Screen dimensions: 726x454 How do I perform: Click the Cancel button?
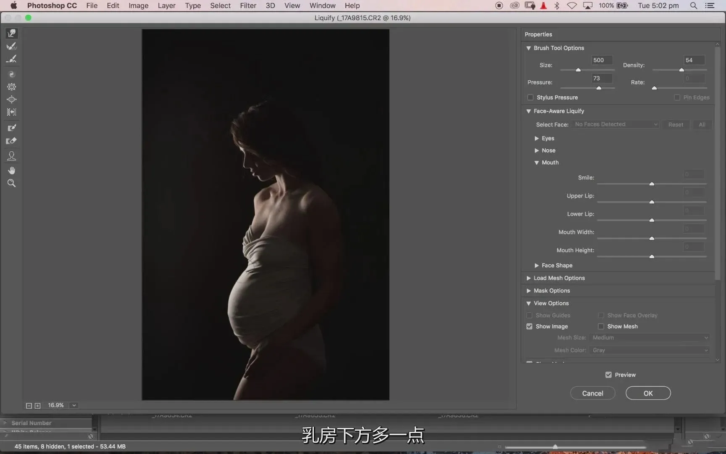[x=592, y=393]
